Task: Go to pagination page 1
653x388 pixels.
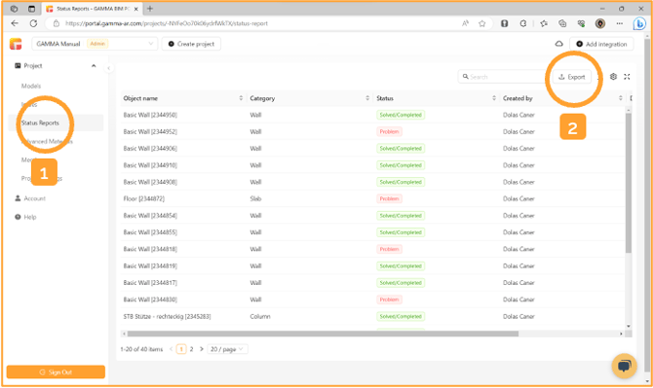Action: 181,349
